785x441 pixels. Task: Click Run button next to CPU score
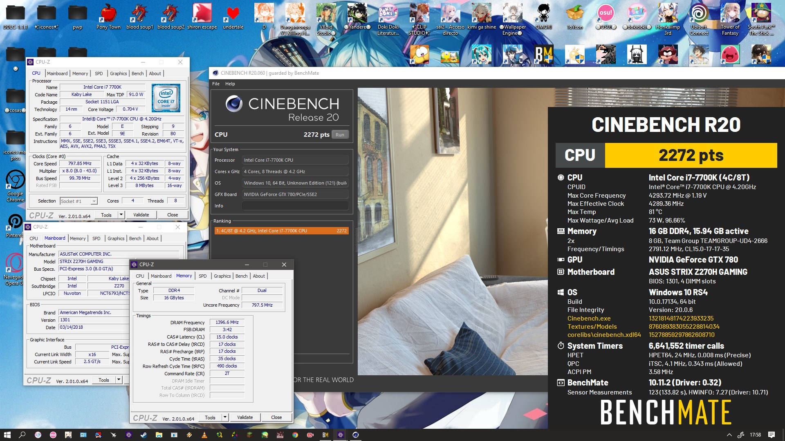pyautogui.click(x=340, y=135)
